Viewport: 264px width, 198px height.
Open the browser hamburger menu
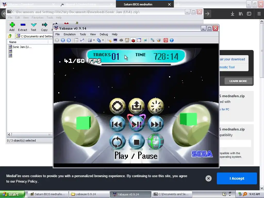click(x=259, y=14)
